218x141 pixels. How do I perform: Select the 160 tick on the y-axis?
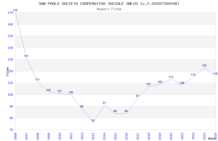pyautogui.click(x=11, y=24)
